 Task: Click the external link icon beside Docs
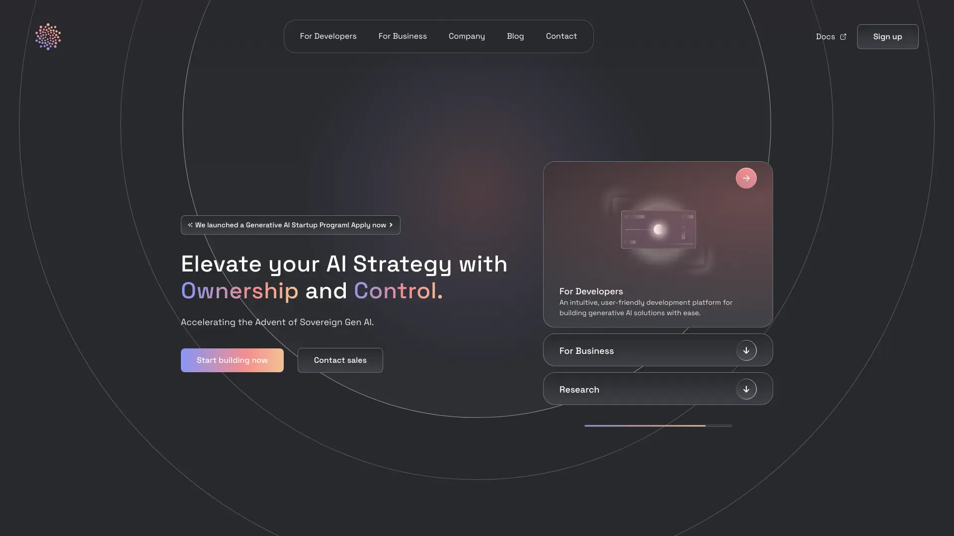click(843, 37)
